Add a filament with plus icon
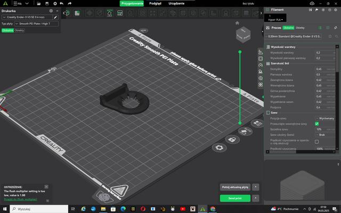This screenshot has width=341, height=213. pyautogui.click(x=323, y=10)
